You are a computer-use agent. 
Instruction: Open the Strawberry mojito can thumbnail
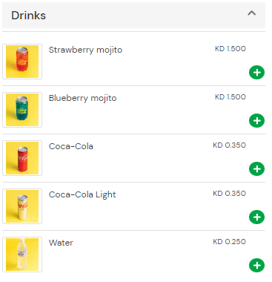coord(22,62)
